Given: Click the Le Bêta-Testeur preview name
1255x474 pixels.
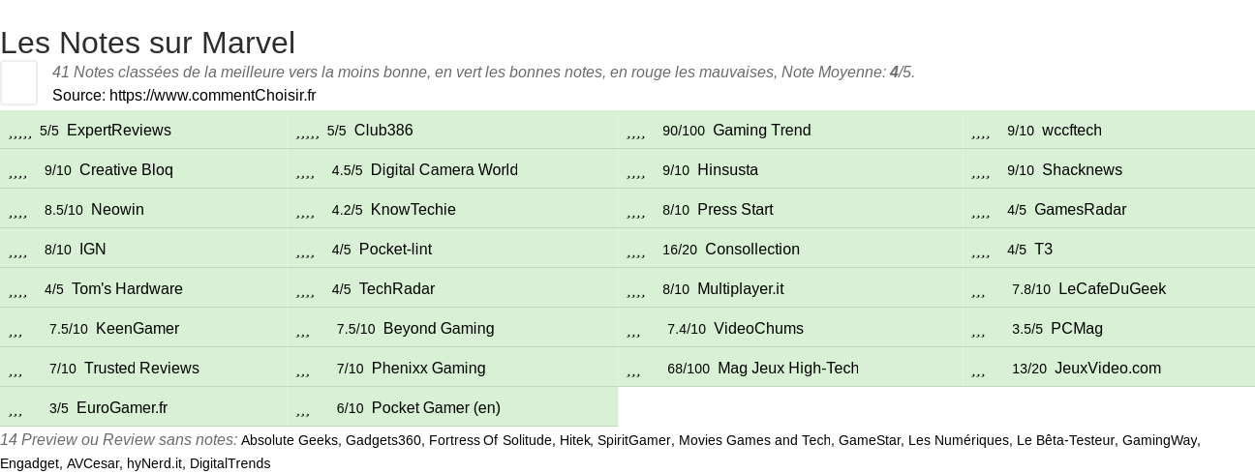Looking at the screenshot, I should pos(1064,440).
